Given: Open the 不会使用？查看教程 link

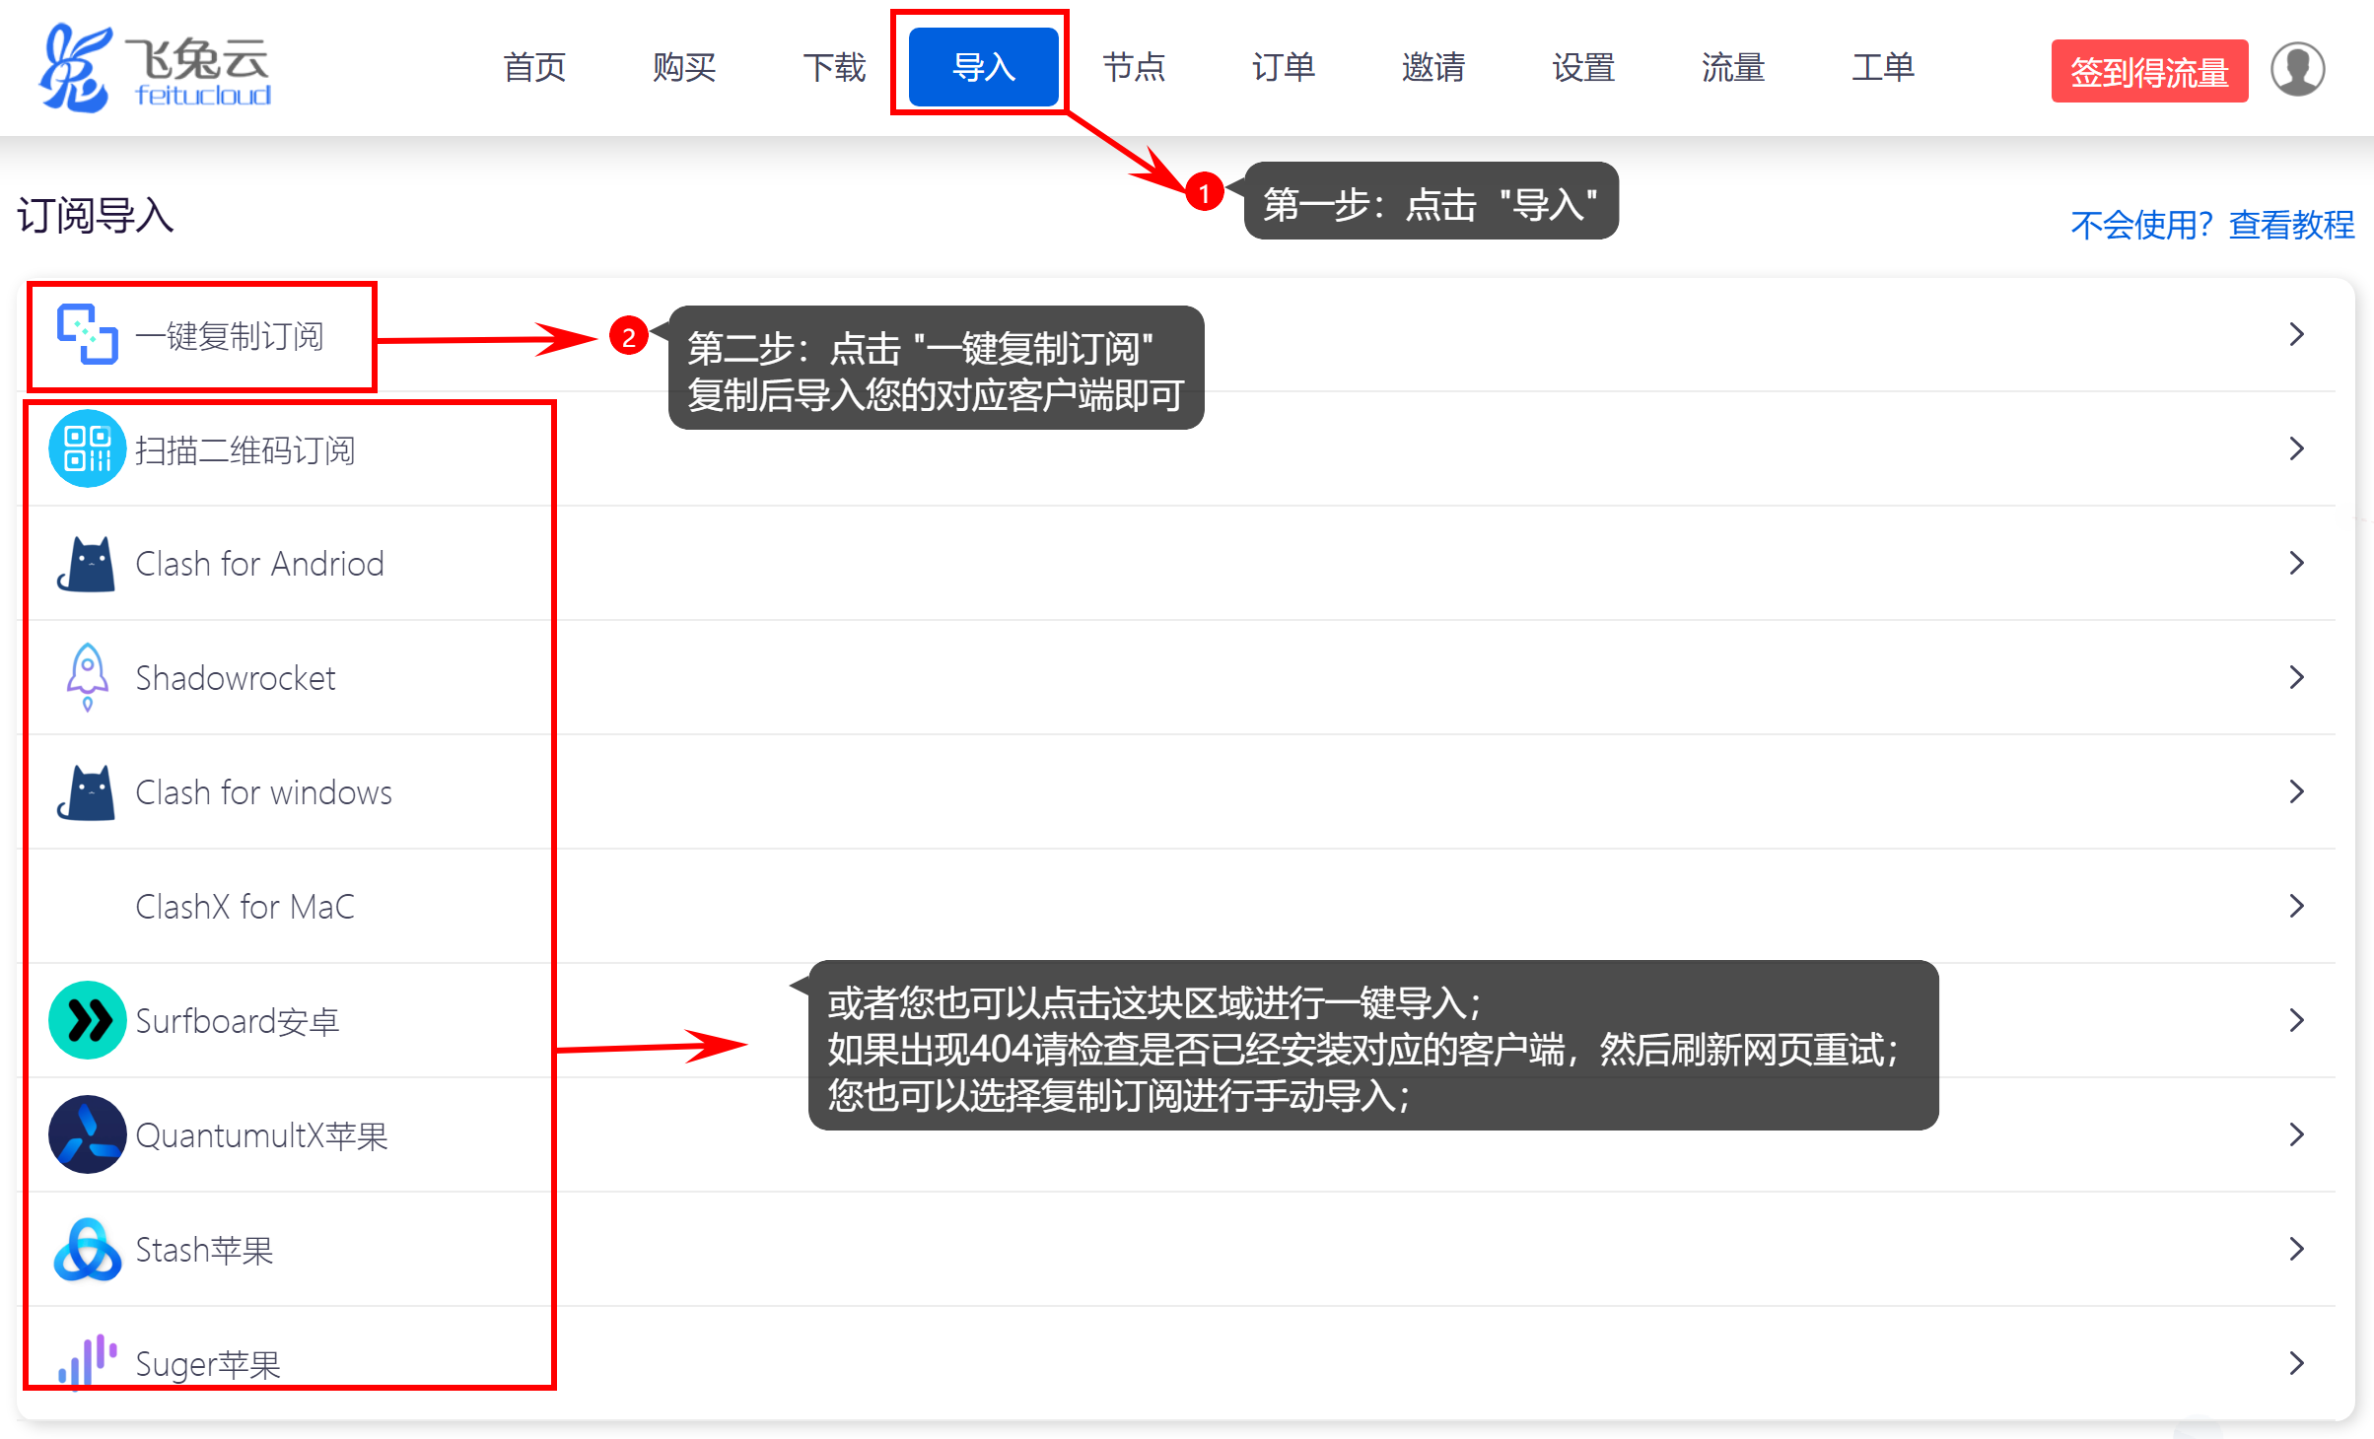Looking at the screenshot, I should coord(2212,225).
